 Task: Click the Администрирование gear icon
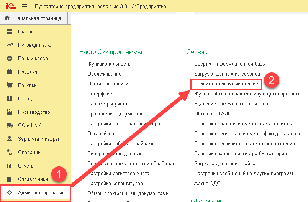point(10,192)
